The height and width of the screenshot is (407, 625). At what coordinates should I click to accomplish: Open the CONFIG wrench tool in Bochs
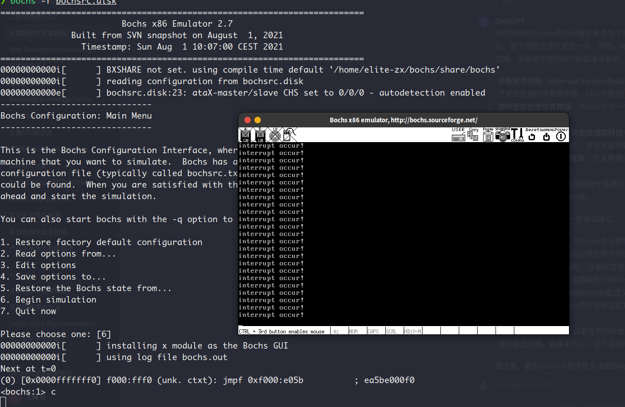click(517, 135)
